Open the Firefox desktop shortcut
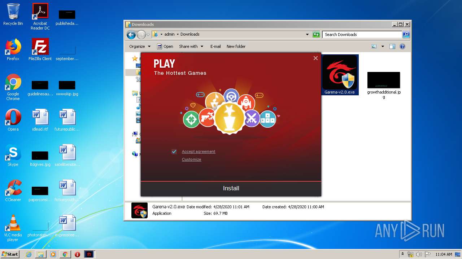 click(x=13, y=50)
